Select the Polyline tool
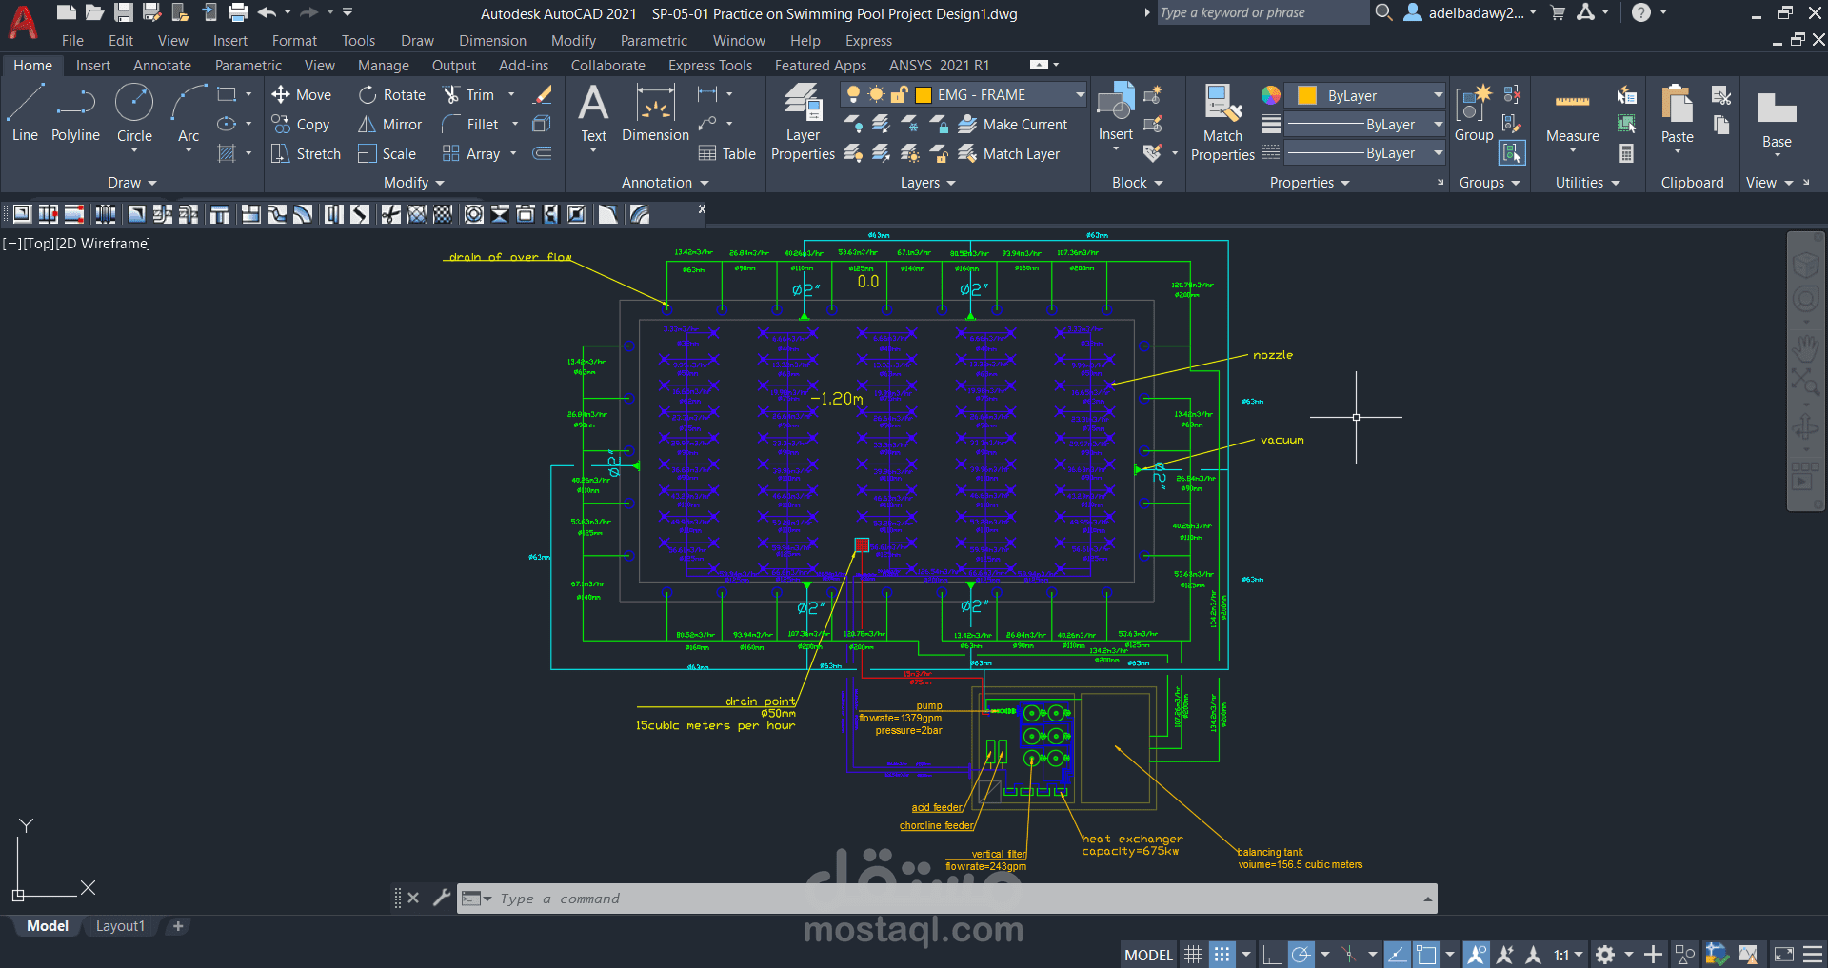The image size is (1828, 968). point(75,112)
